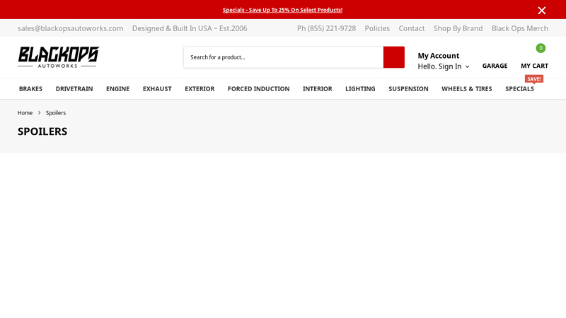The height and width of the screenshot is (318, 566).
Task: Click the product search field
Action: (x=283, y=57)
